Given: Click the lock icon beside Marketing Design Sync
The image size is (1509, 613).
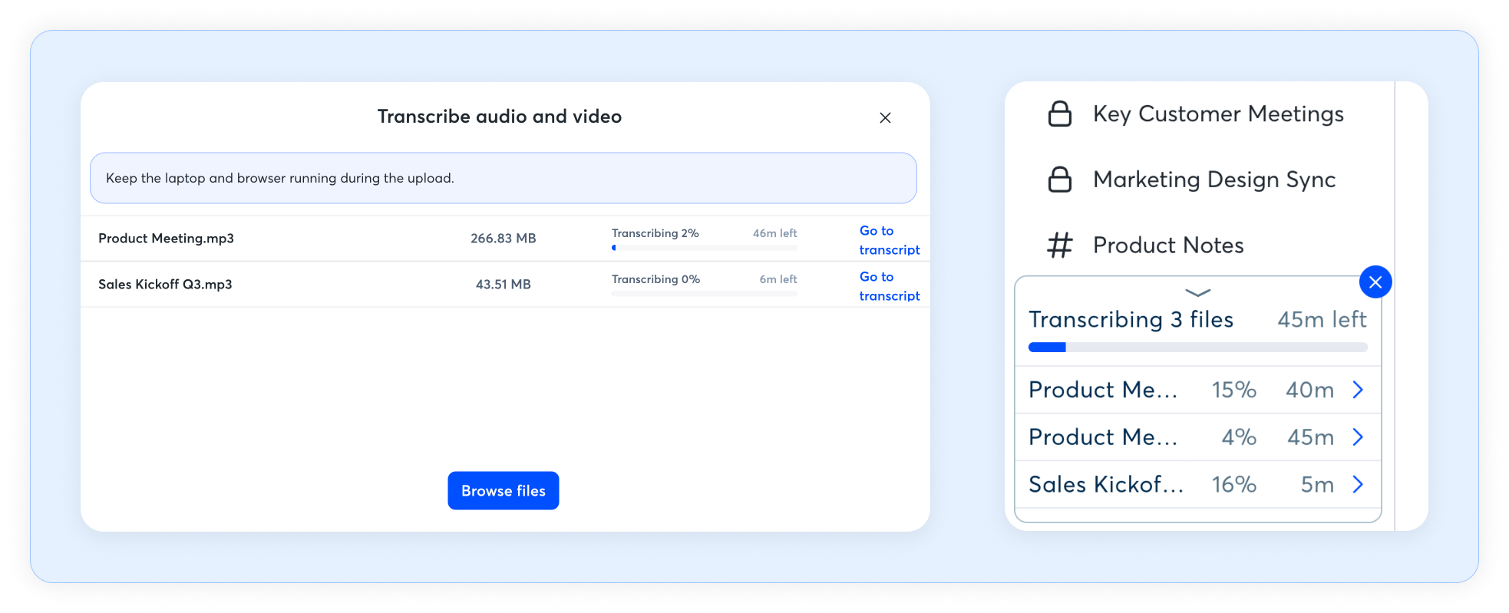Looking at the screenshot, I should click(x=1060, y=180).
